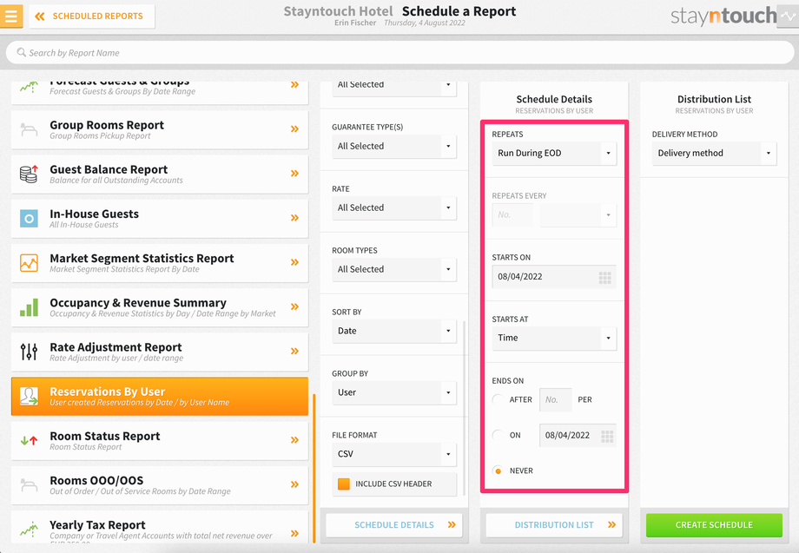Screen dimensions: 799x553
Task: Open the File Format CSV dropdown
Action: coord(394,455)
